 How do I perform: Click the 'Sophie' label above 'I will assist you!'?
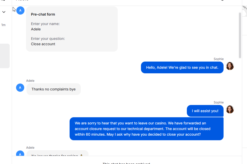click(x=218, y=102)
